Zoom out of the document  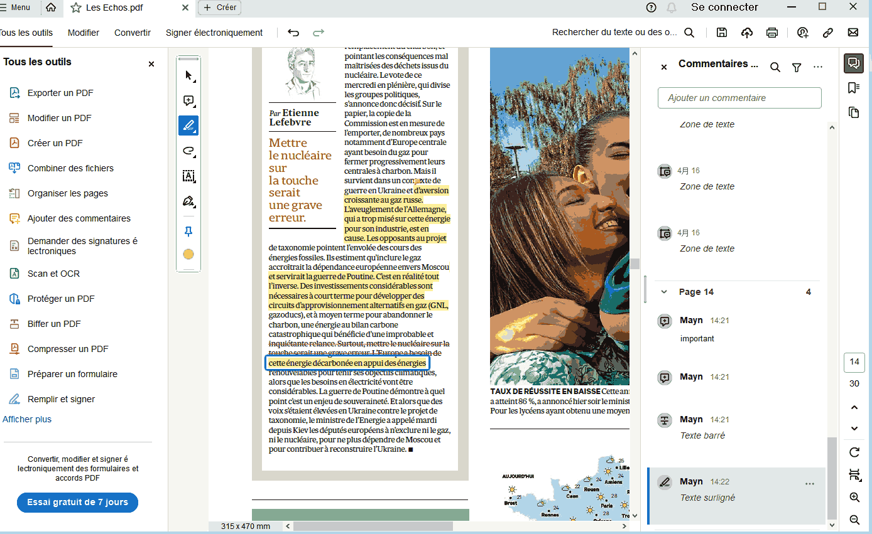pos(854,520)
